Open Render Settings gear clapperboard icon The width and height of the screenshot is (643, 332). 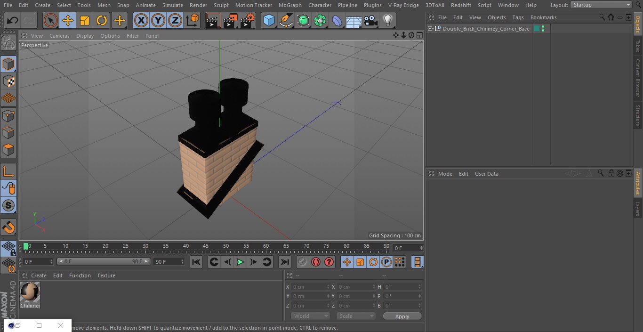click(248, 20)
